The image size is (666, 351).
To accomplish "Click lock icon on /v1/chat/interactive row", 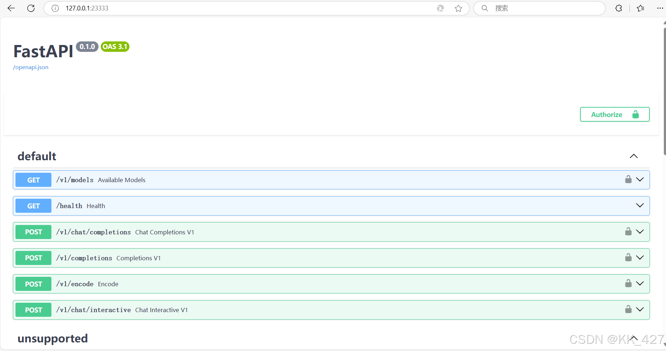I will 628,309.
